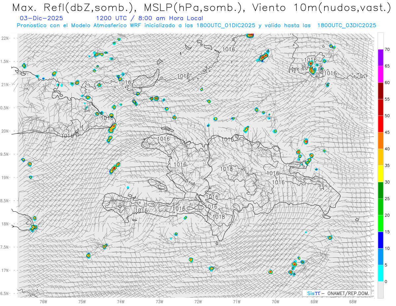This screenshot has width=396, height=306.
Task: Click the blue 10–15 dBZ colorbar segment
Action: pos(380,240)
